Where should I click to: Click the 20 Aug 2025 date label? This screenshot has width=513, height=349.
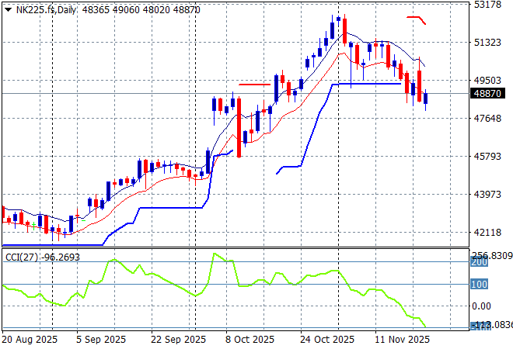(x=28, y=340)
